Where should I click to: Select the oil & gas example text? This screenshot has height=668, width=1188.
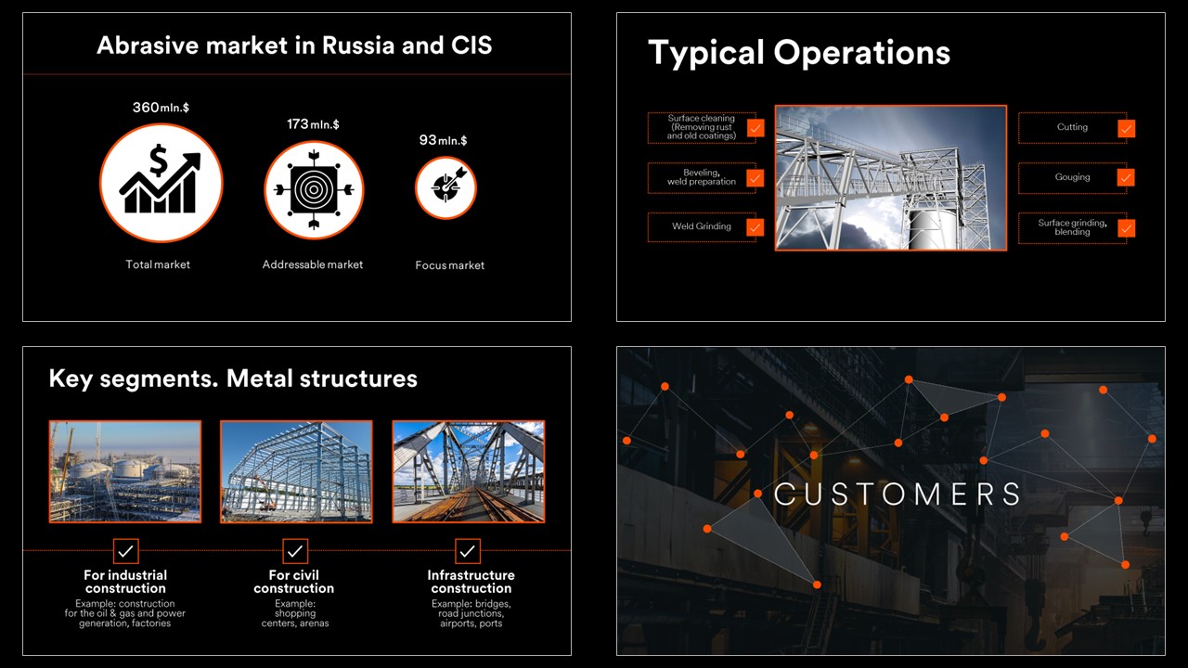coord(125,613)
